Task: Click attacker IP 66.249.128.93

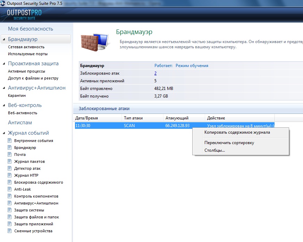Action: point(177,126)
